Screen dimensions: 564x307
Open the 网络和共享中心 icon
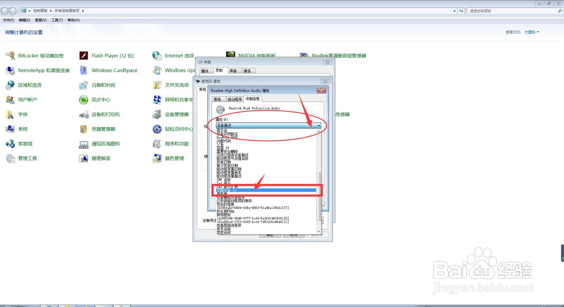pyautogui.click(x=157, y=100)
